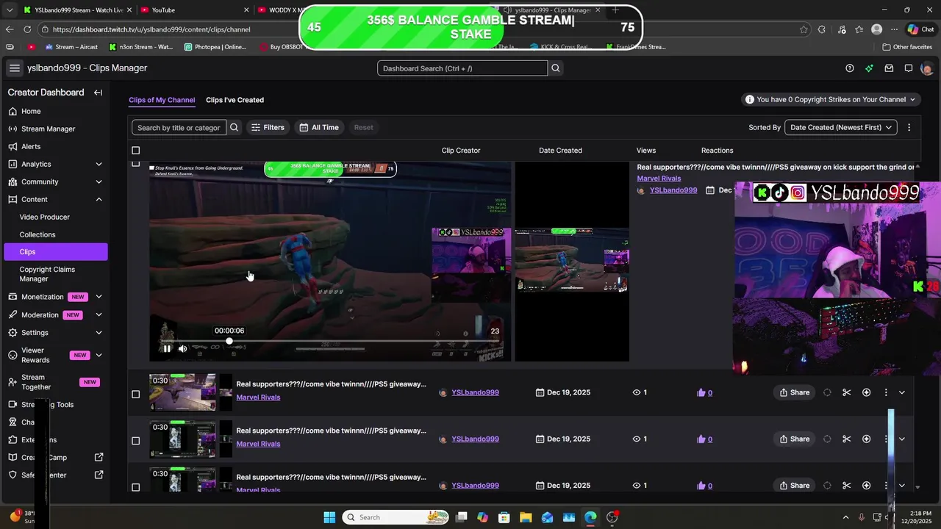
Task: Click the clip player seek bar
Action: click(329, 342)
